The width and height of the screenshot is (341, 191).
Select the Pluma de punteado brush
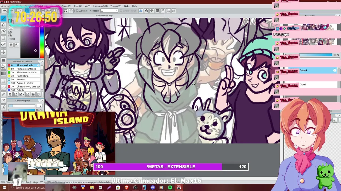click(23, 69)
